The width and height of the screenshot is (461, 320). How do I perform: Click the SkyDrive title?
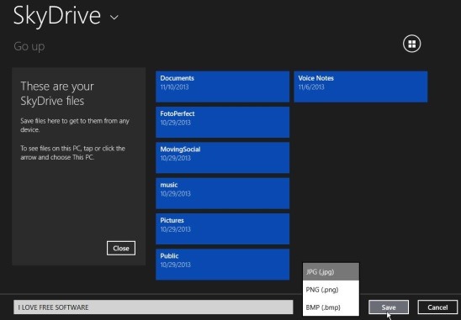click(x=56, y=16)
